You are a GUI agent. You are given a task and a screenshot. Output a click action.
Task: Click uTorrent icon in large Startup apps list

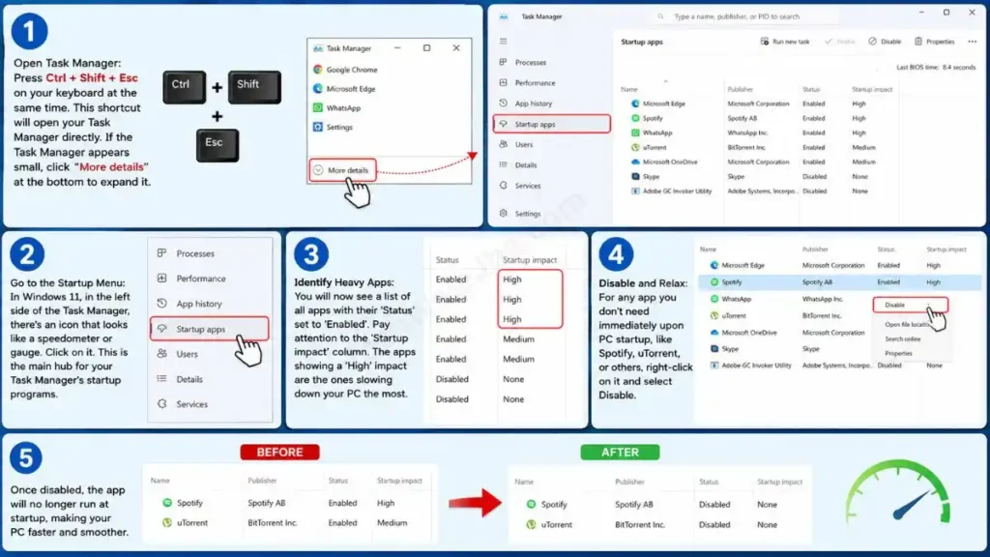coord(635,147)
